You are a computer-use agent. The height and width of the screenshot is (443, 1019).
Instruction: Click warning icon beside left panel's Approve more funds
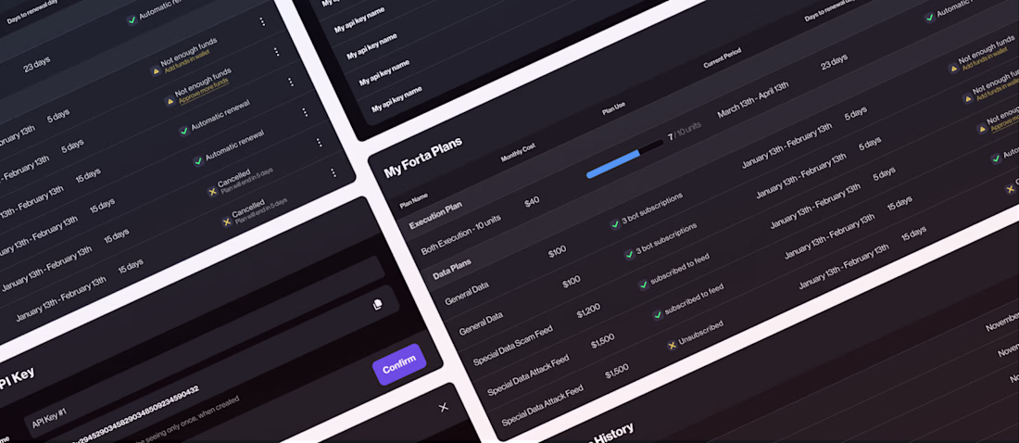[x=170, y=101]
